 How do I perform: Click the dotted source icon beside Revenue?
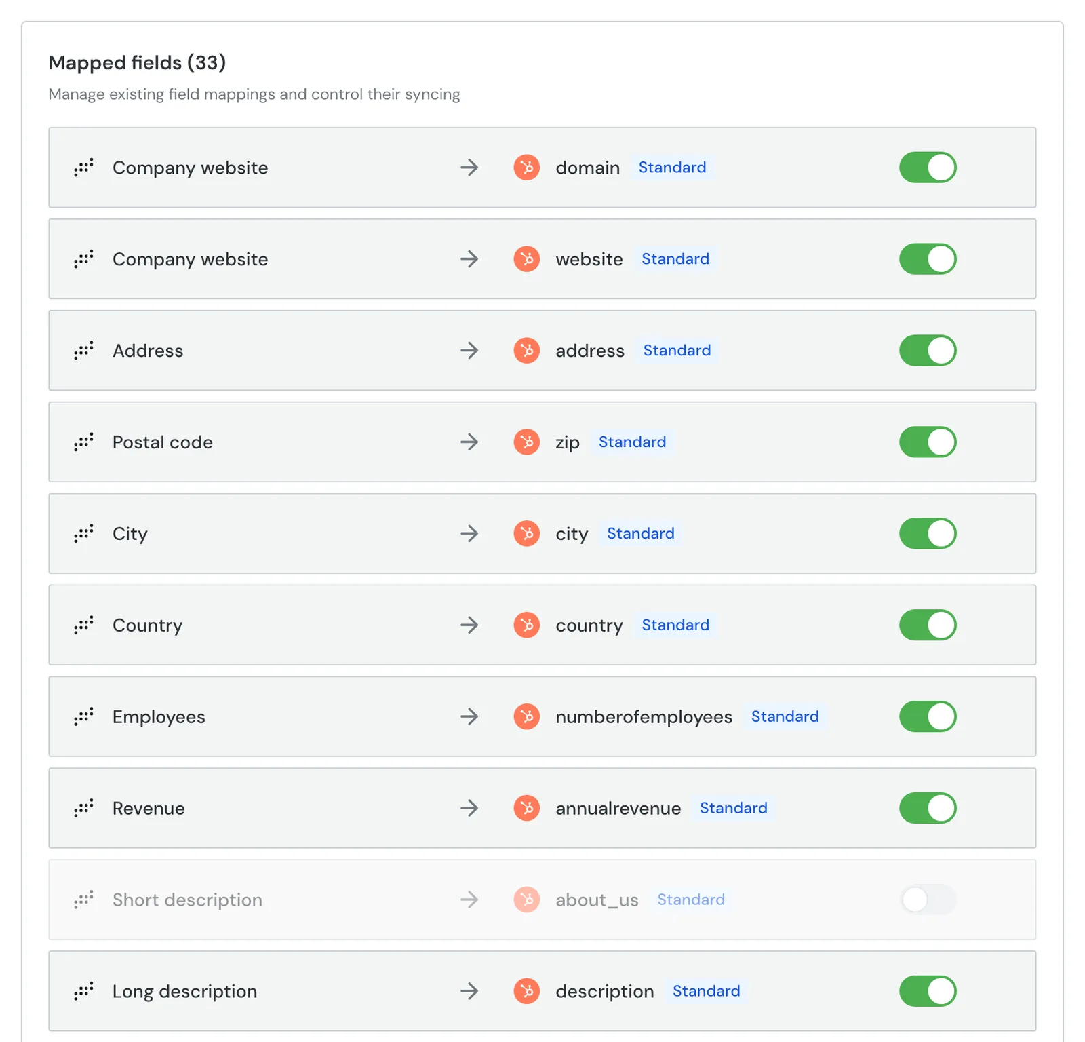pos(84,808)
